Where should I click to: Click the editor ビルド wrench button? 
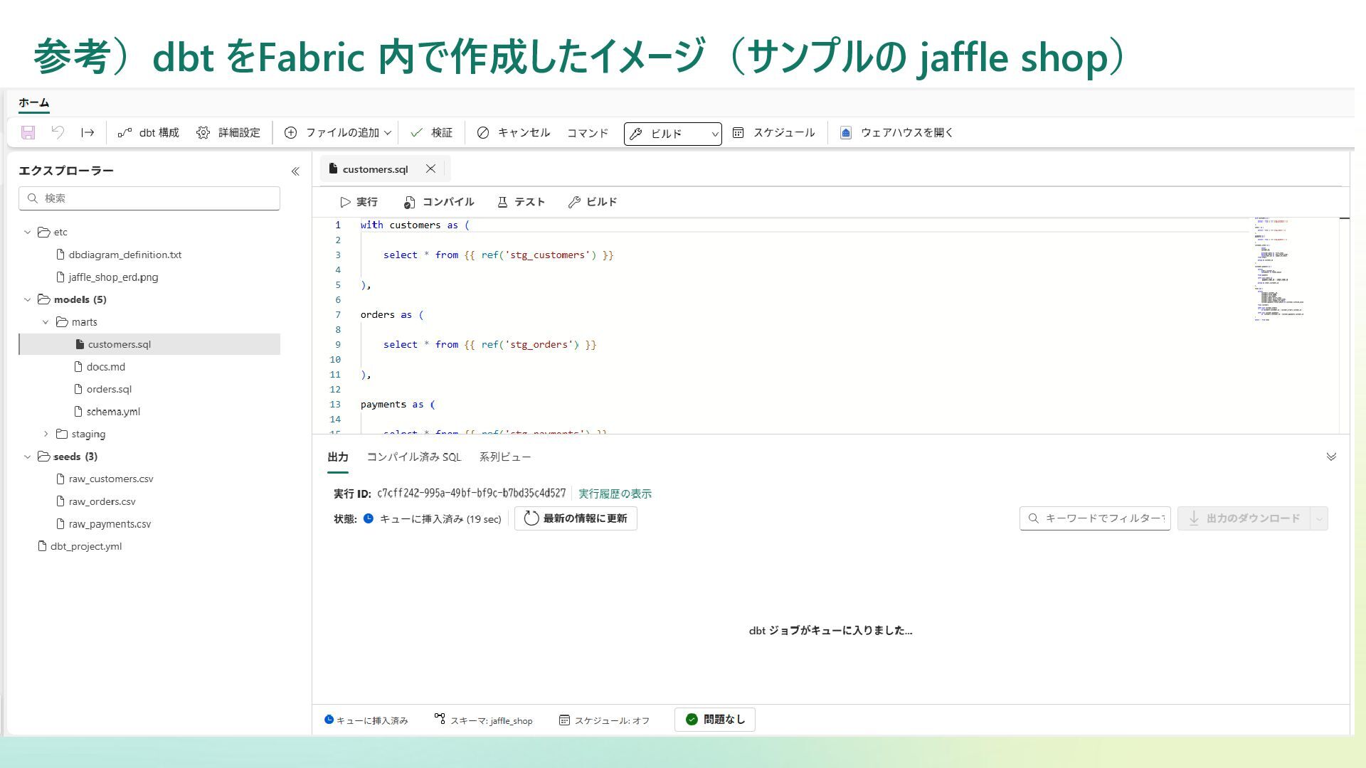click(593, 203)
